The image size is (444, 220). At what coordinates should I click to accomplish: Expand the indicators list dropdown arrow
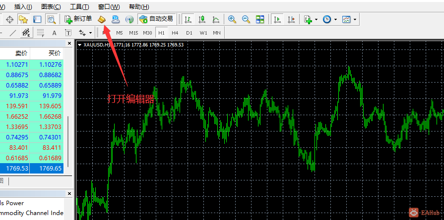[x=316, y=19]
